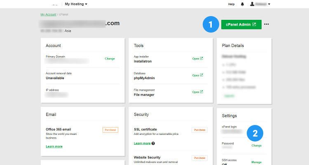This screenshot has width=309, height=165.
Task: Change the cPanel password
Action: (x=256, y=146)
